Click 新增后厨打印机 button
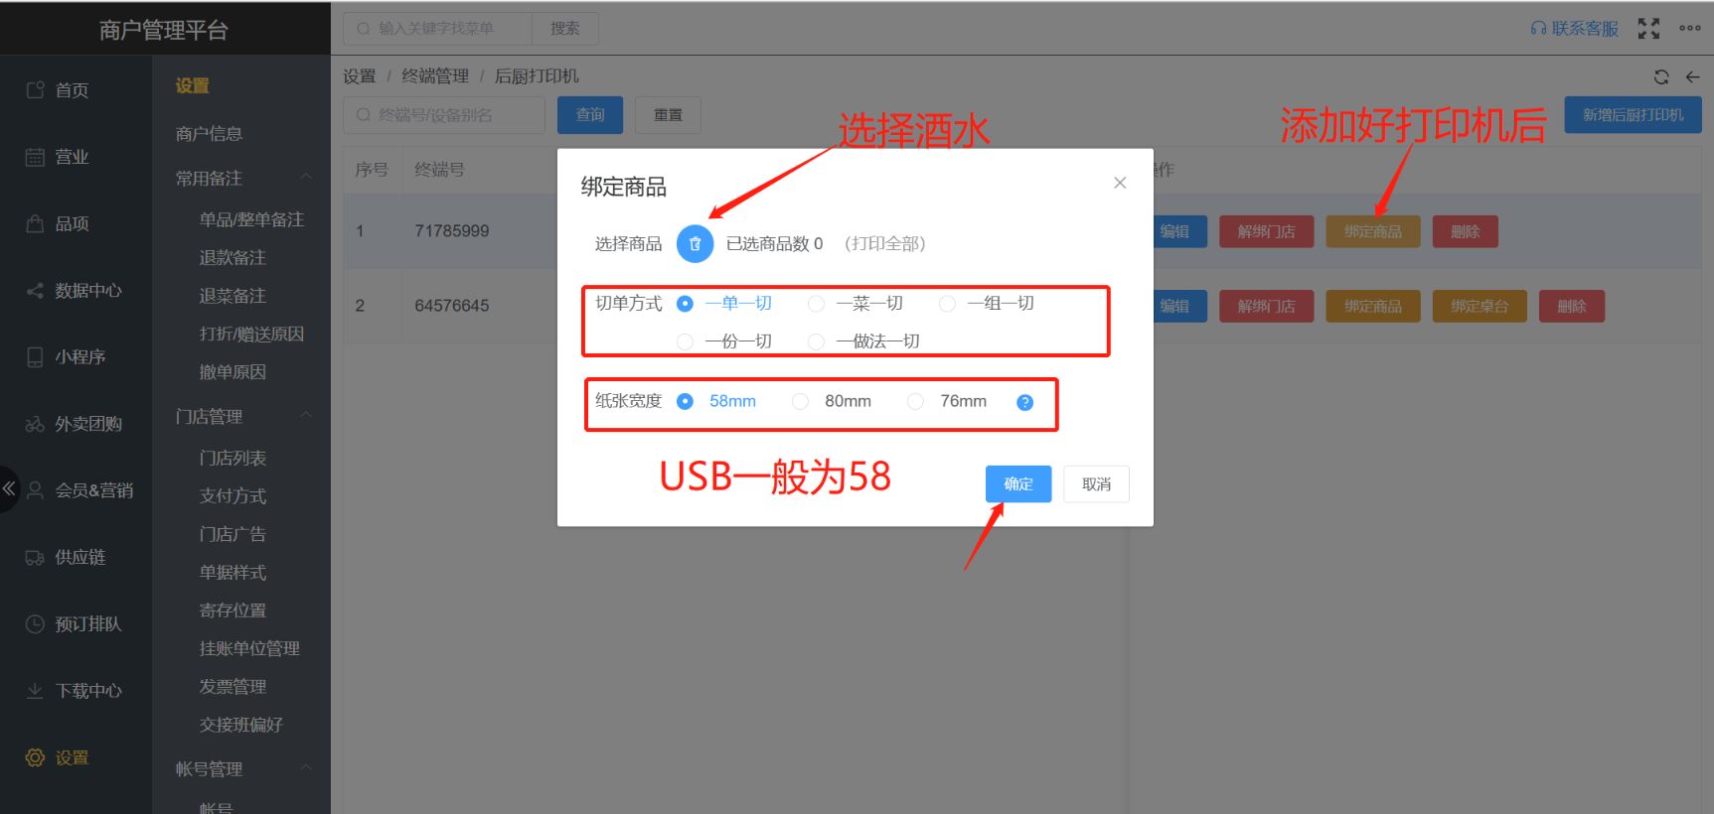The image size is (1714, 814). pos(1633,115)
